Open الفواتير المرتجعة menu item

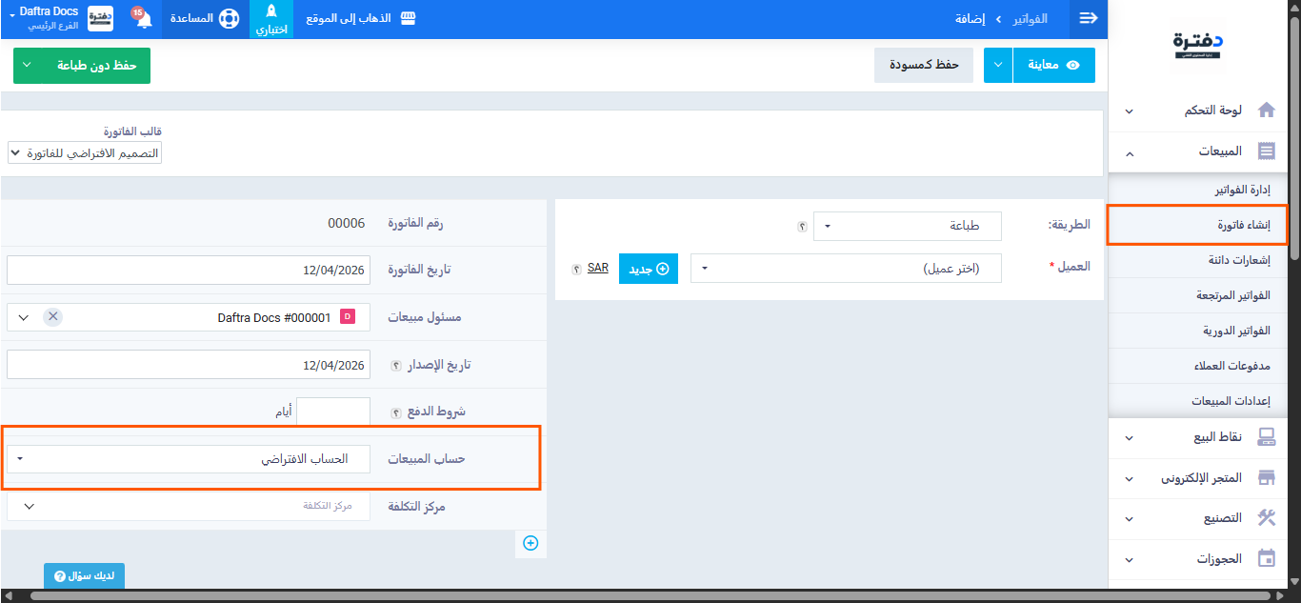click(x=1198, y=295)
